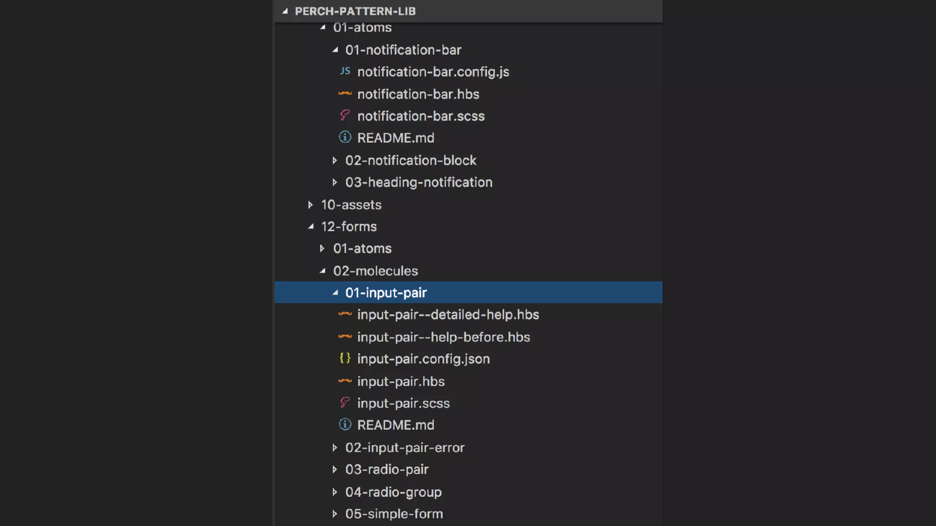The height and width of the screenshot is (526, 936).
Task: Click Sass icon beside notification-bar.scss
Action: (x=345, y=116)
